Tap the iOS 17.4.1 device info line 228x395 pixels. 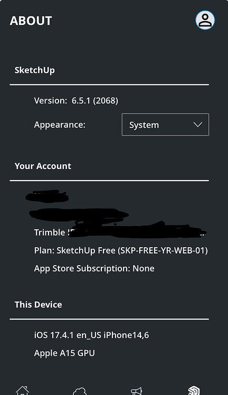click(x=91, y=335)
